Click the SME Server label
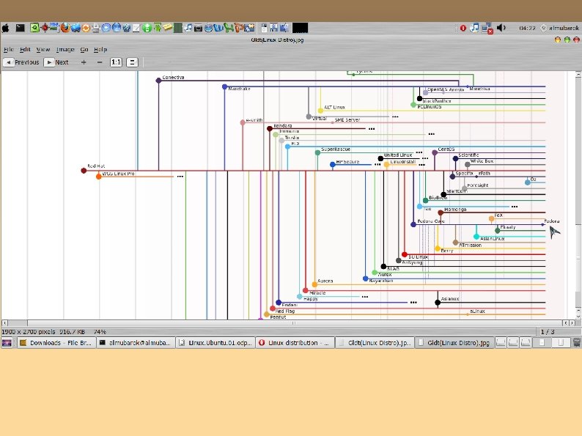Viewport: 582px width, 436px height. pos(347,120)
